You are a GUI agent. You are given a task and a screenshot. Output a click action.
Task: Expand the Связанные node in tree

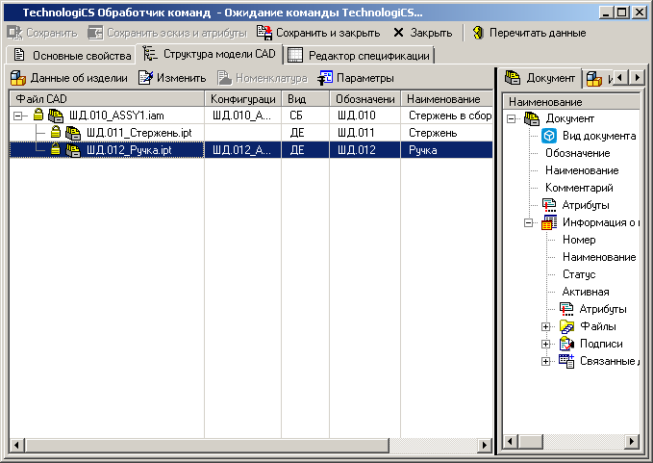546,361
